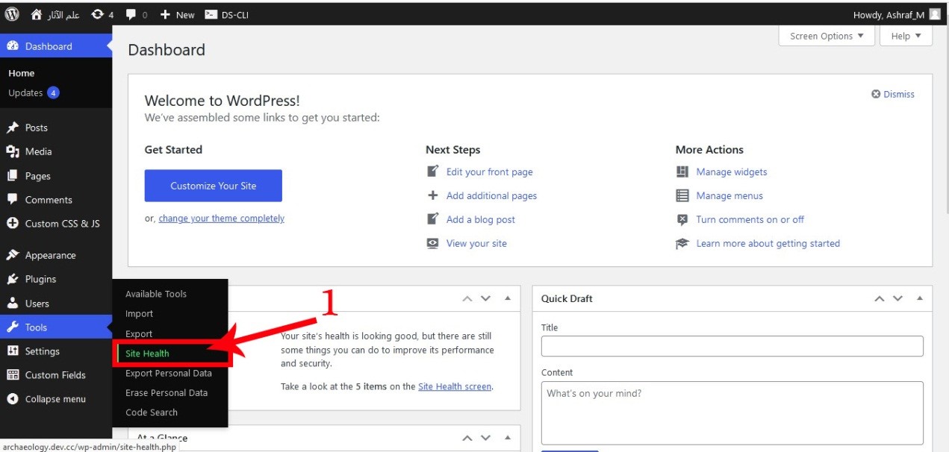Go to Updates under Dashboard menu
Image resolution: width=949 pixels, height=452 pixels.
pos(33,93)
